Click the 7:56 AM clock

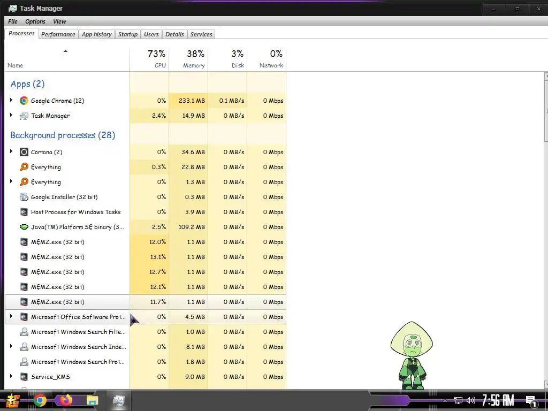[x=498, y=400]
